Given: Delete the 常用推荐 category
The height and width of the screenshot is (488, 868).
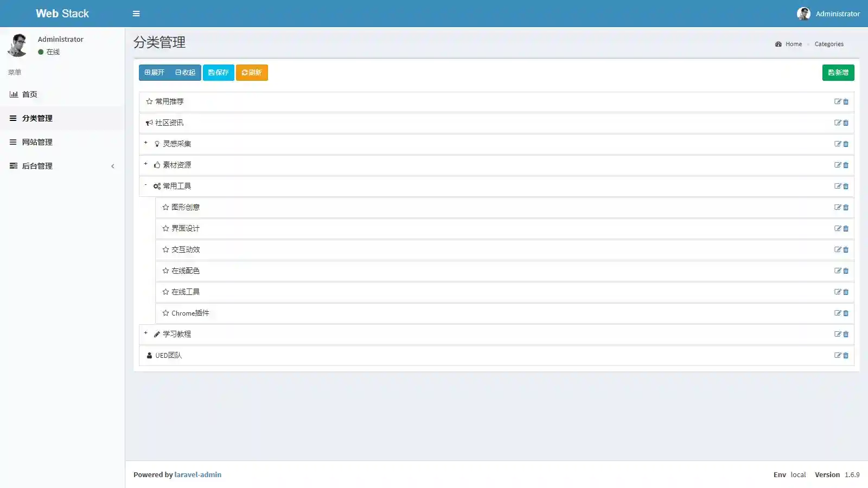Looking at the screenshot, I should 846,101.
